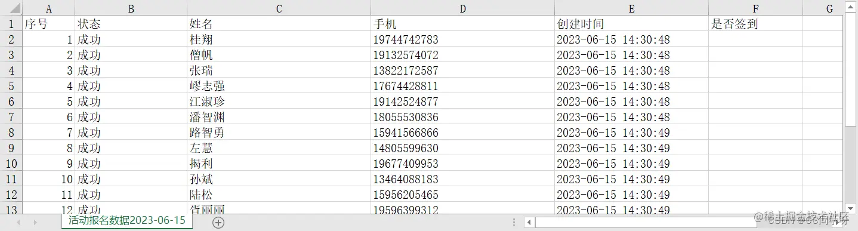Click the 是否签到 header cell
Viewport: 858px width, 231px height.
coord(756,24)
